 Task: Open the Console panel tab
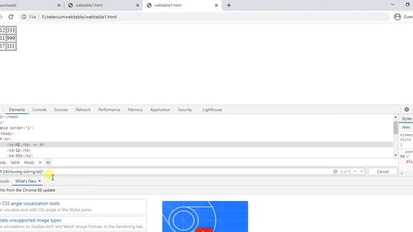39,110
